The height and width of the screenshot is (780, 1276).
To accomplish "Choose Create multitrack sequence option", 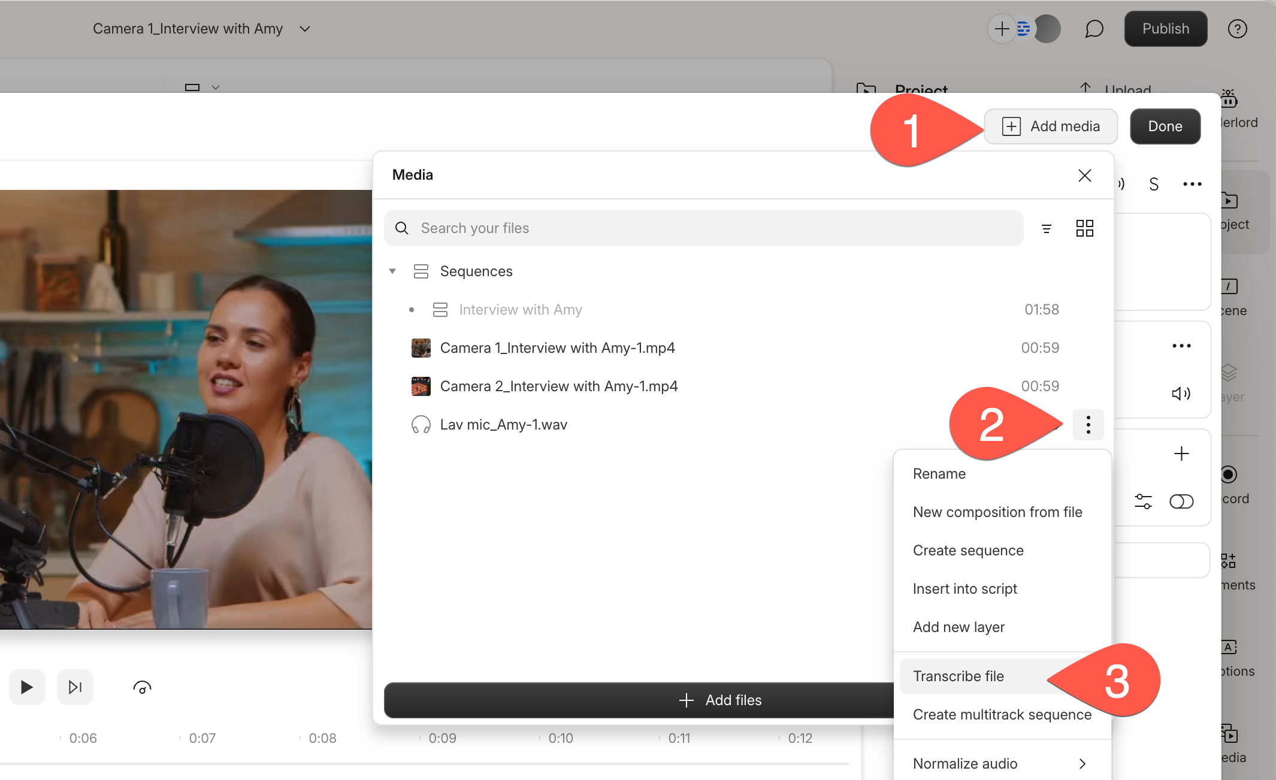I will click(x=1002, y=715).
